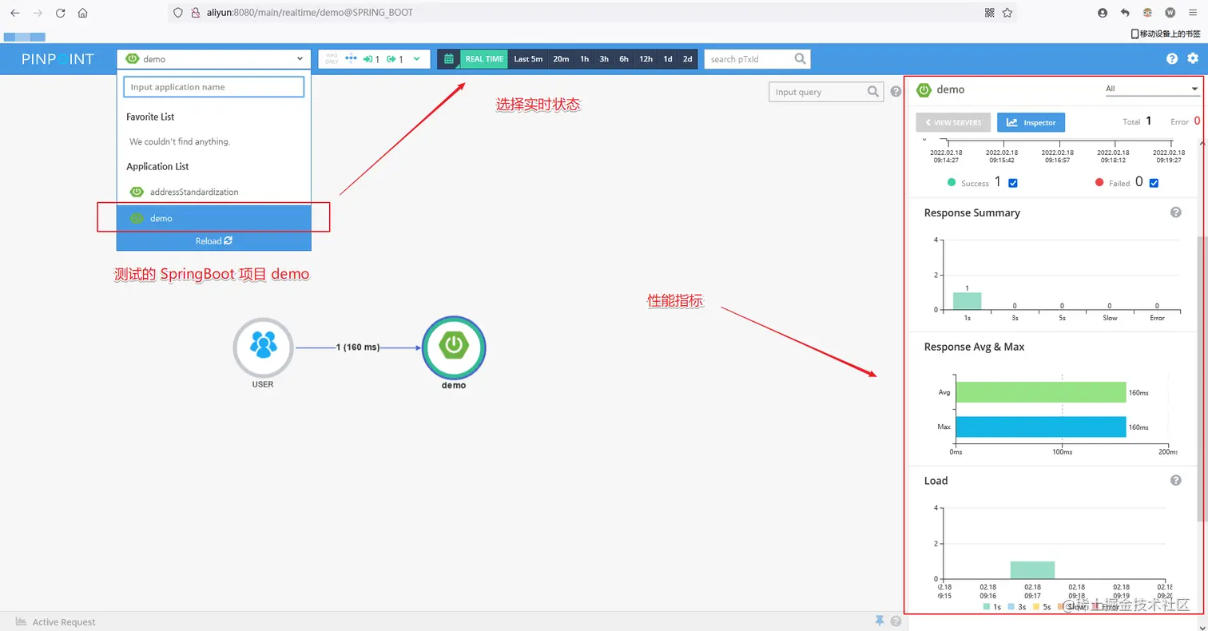This screenshot has width=1208, height=631.
Task: Open browser account profile icon
Action: tap(1103, 13)
